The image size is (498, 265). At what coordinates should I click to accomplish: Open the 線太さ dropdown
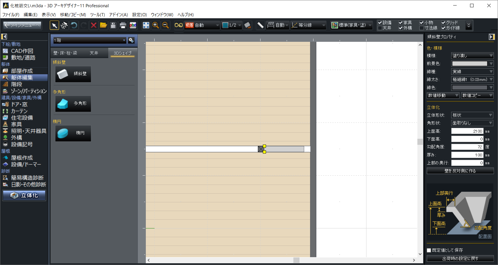pyautogui.click(x=472, y=80)
